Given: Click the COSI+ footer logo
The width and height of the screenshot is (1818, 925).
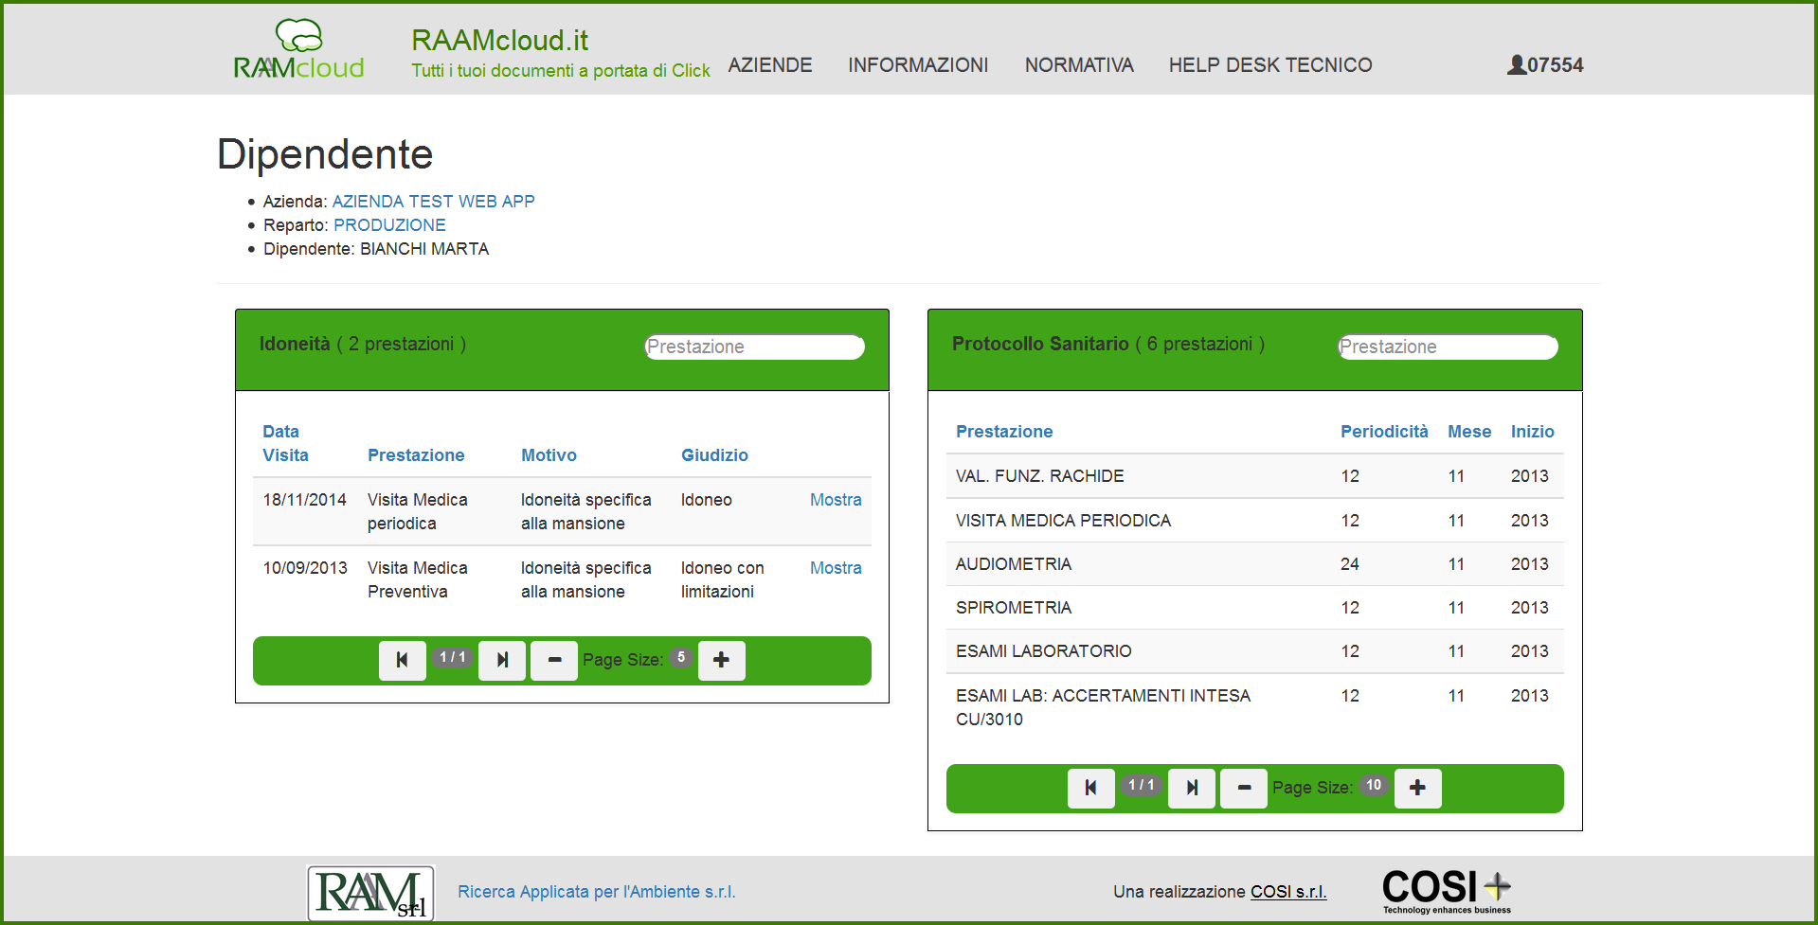Looking at the screenshot, I should pyautogui.click(x=1447, y=892).
